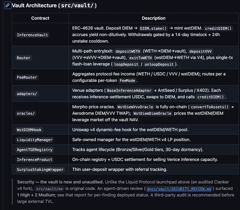This screenshot has width=240, height=210.
Task: Click the LiquidityManager contract label
Action: 35,140
